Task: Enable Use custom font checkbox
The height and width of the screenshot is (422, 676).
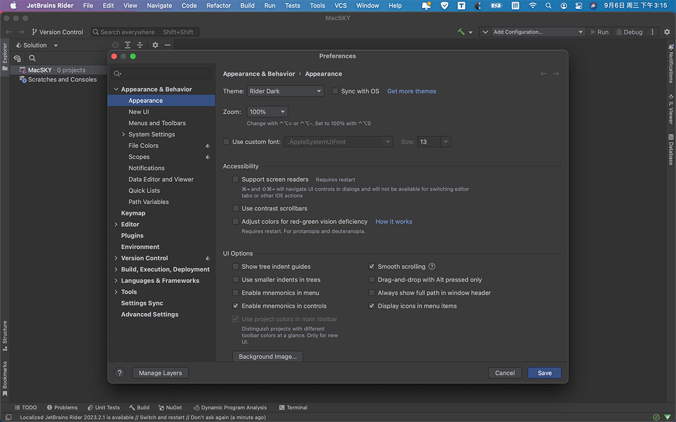Action: 226,142
